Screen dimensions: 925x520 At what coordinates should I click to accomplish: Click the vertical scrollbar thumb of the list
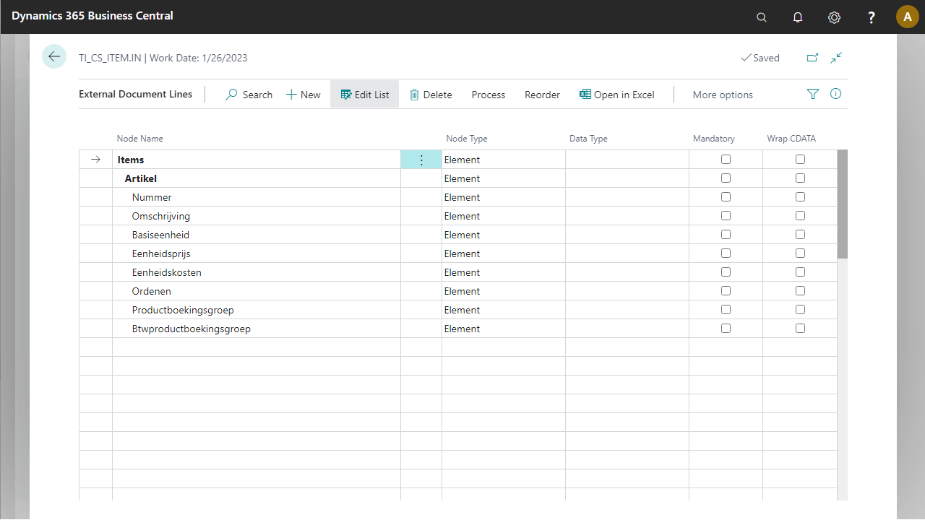click(x=843, y=204)
